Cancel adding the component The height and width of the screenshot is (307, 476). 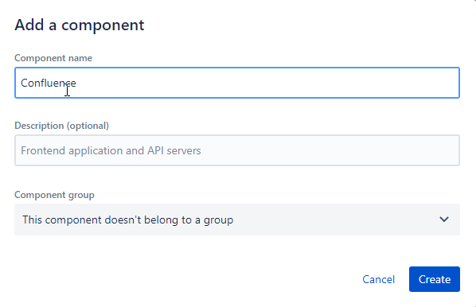378,279
